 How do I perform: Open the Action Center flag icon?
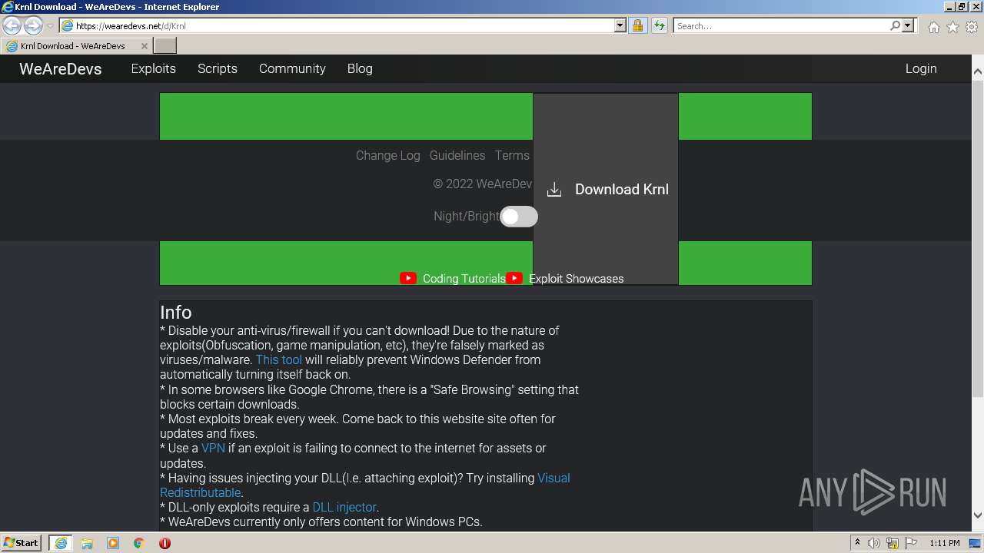pyautogui.click(x=911, y=543)
